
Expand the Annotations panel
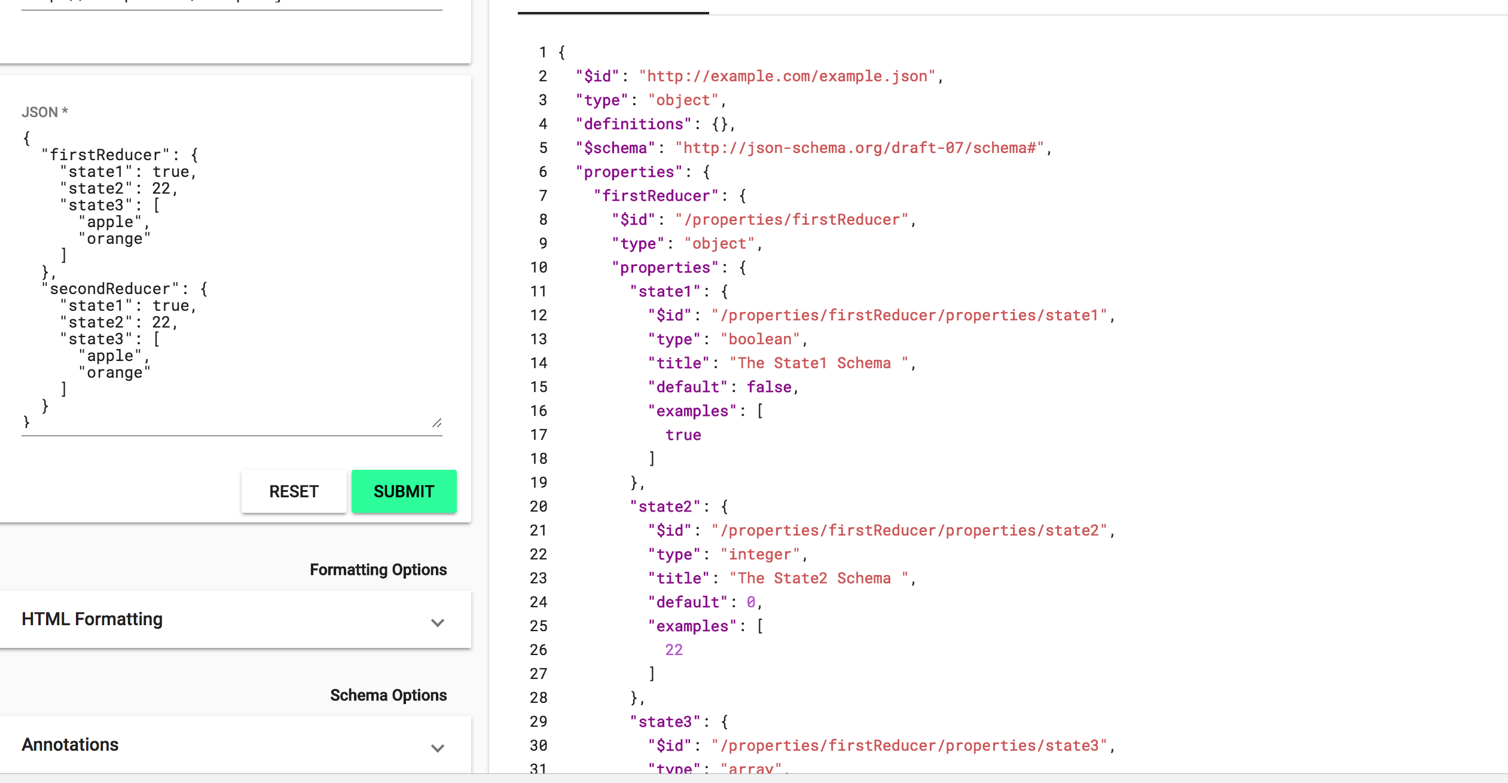tap(71, 745)
